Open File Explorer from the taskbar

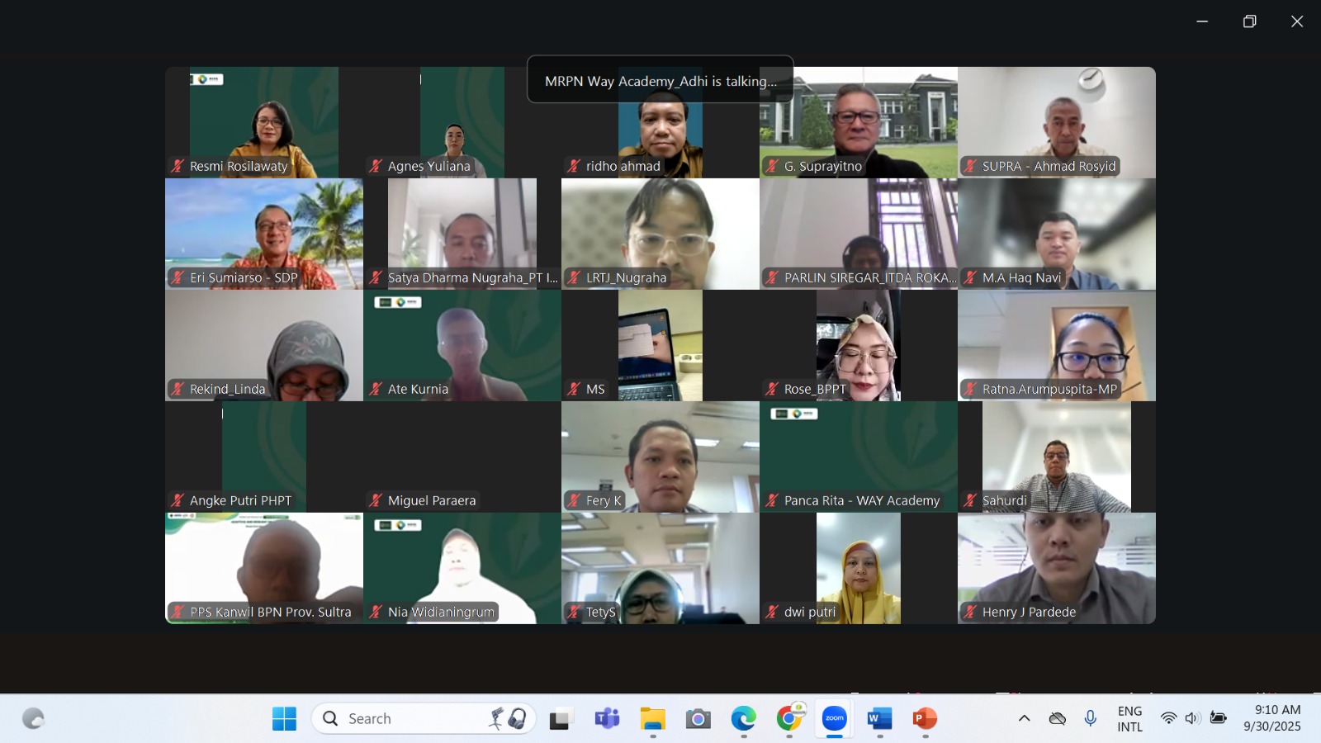(x=652, y=719)
